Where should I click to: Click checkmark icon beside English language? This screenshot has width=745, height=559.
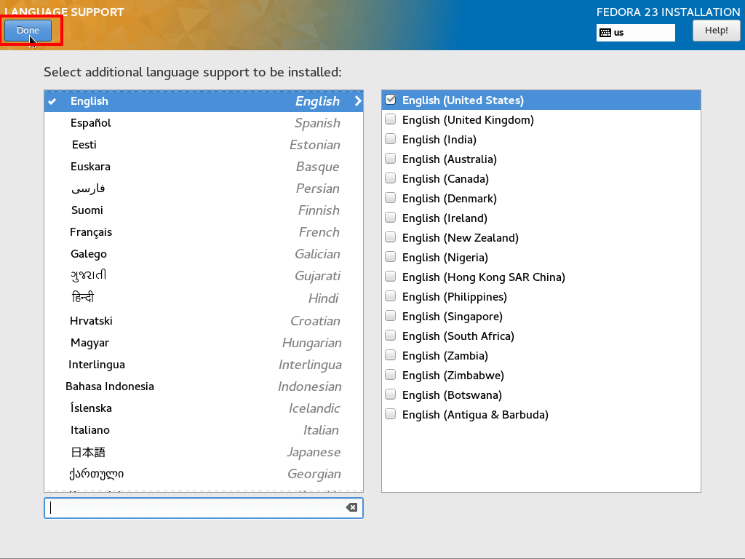pyautogui.click(x=52, y=101)
